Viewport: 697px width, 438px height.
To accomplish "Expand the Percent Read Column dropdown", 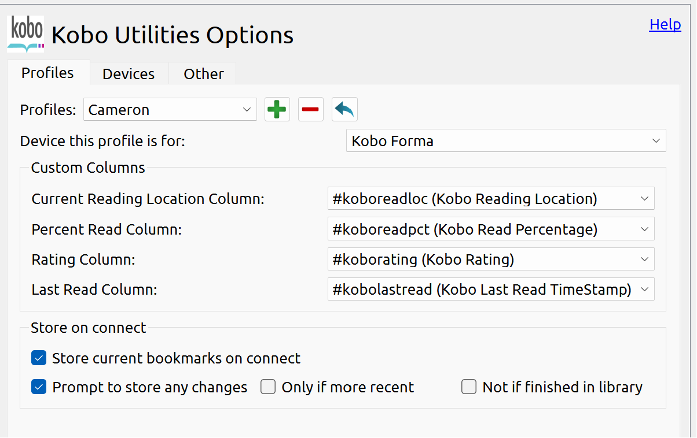I will 490,229.
